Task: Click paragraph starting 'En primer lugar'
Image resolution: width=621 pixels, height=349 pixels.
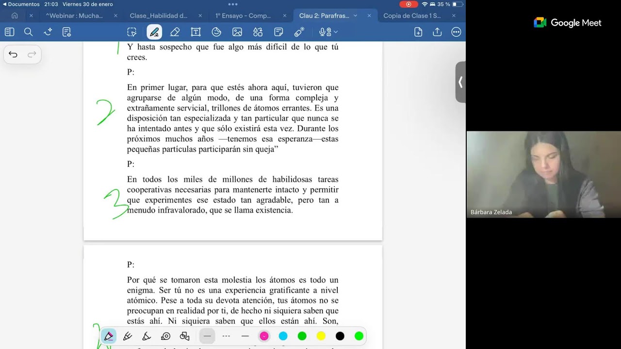Action: pos(233,118)
